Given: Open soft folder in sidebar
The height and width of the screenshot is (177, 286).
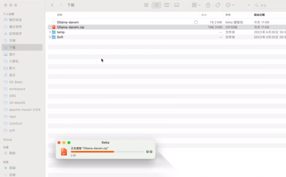Looking at the screenshot, I should (x=22, y=130).
